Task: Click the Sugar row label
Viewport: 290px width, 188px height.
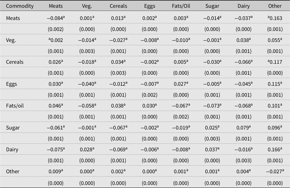Action: [x=14, y=128]
